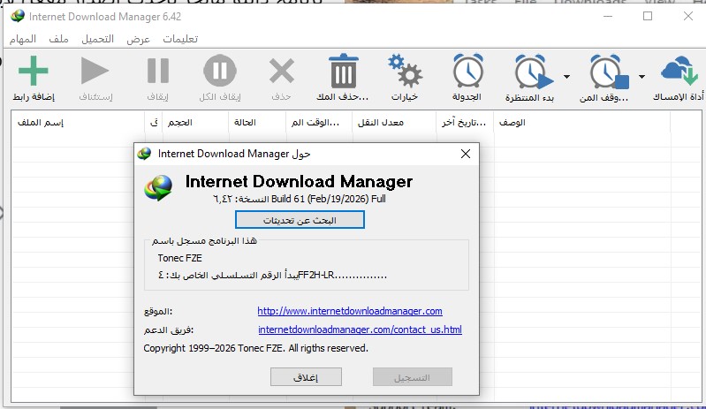Click the large IDM globe logo in dialog
The width and height of the screenshot is (706, 409).
point(158,187)
